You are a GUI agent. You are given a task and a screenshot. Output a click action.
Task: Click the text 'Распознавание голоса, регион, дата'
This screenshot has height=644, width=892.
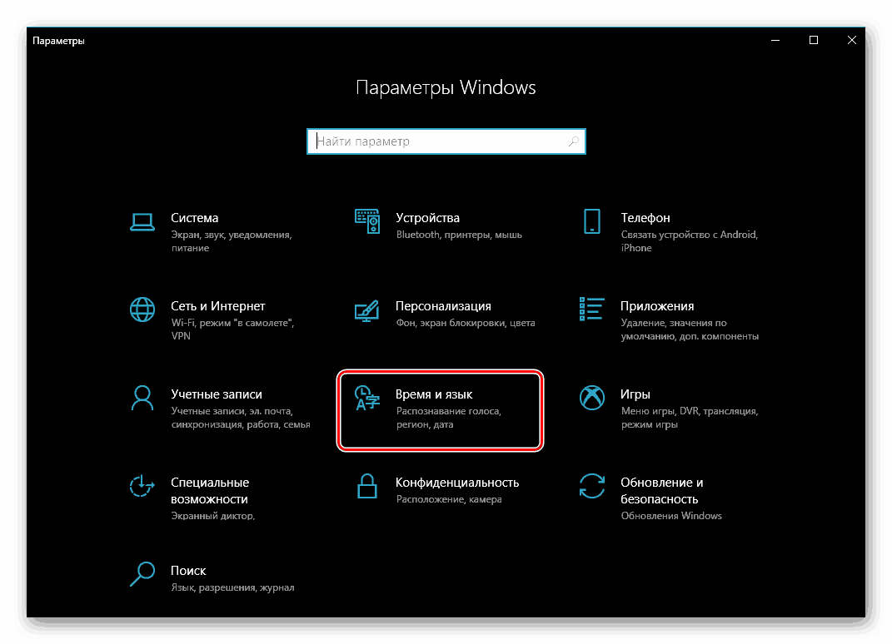448,417
